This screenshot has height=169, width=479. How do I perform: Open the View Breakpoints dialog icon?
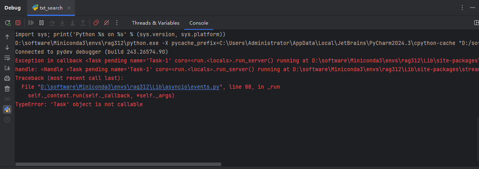[96, 23]
